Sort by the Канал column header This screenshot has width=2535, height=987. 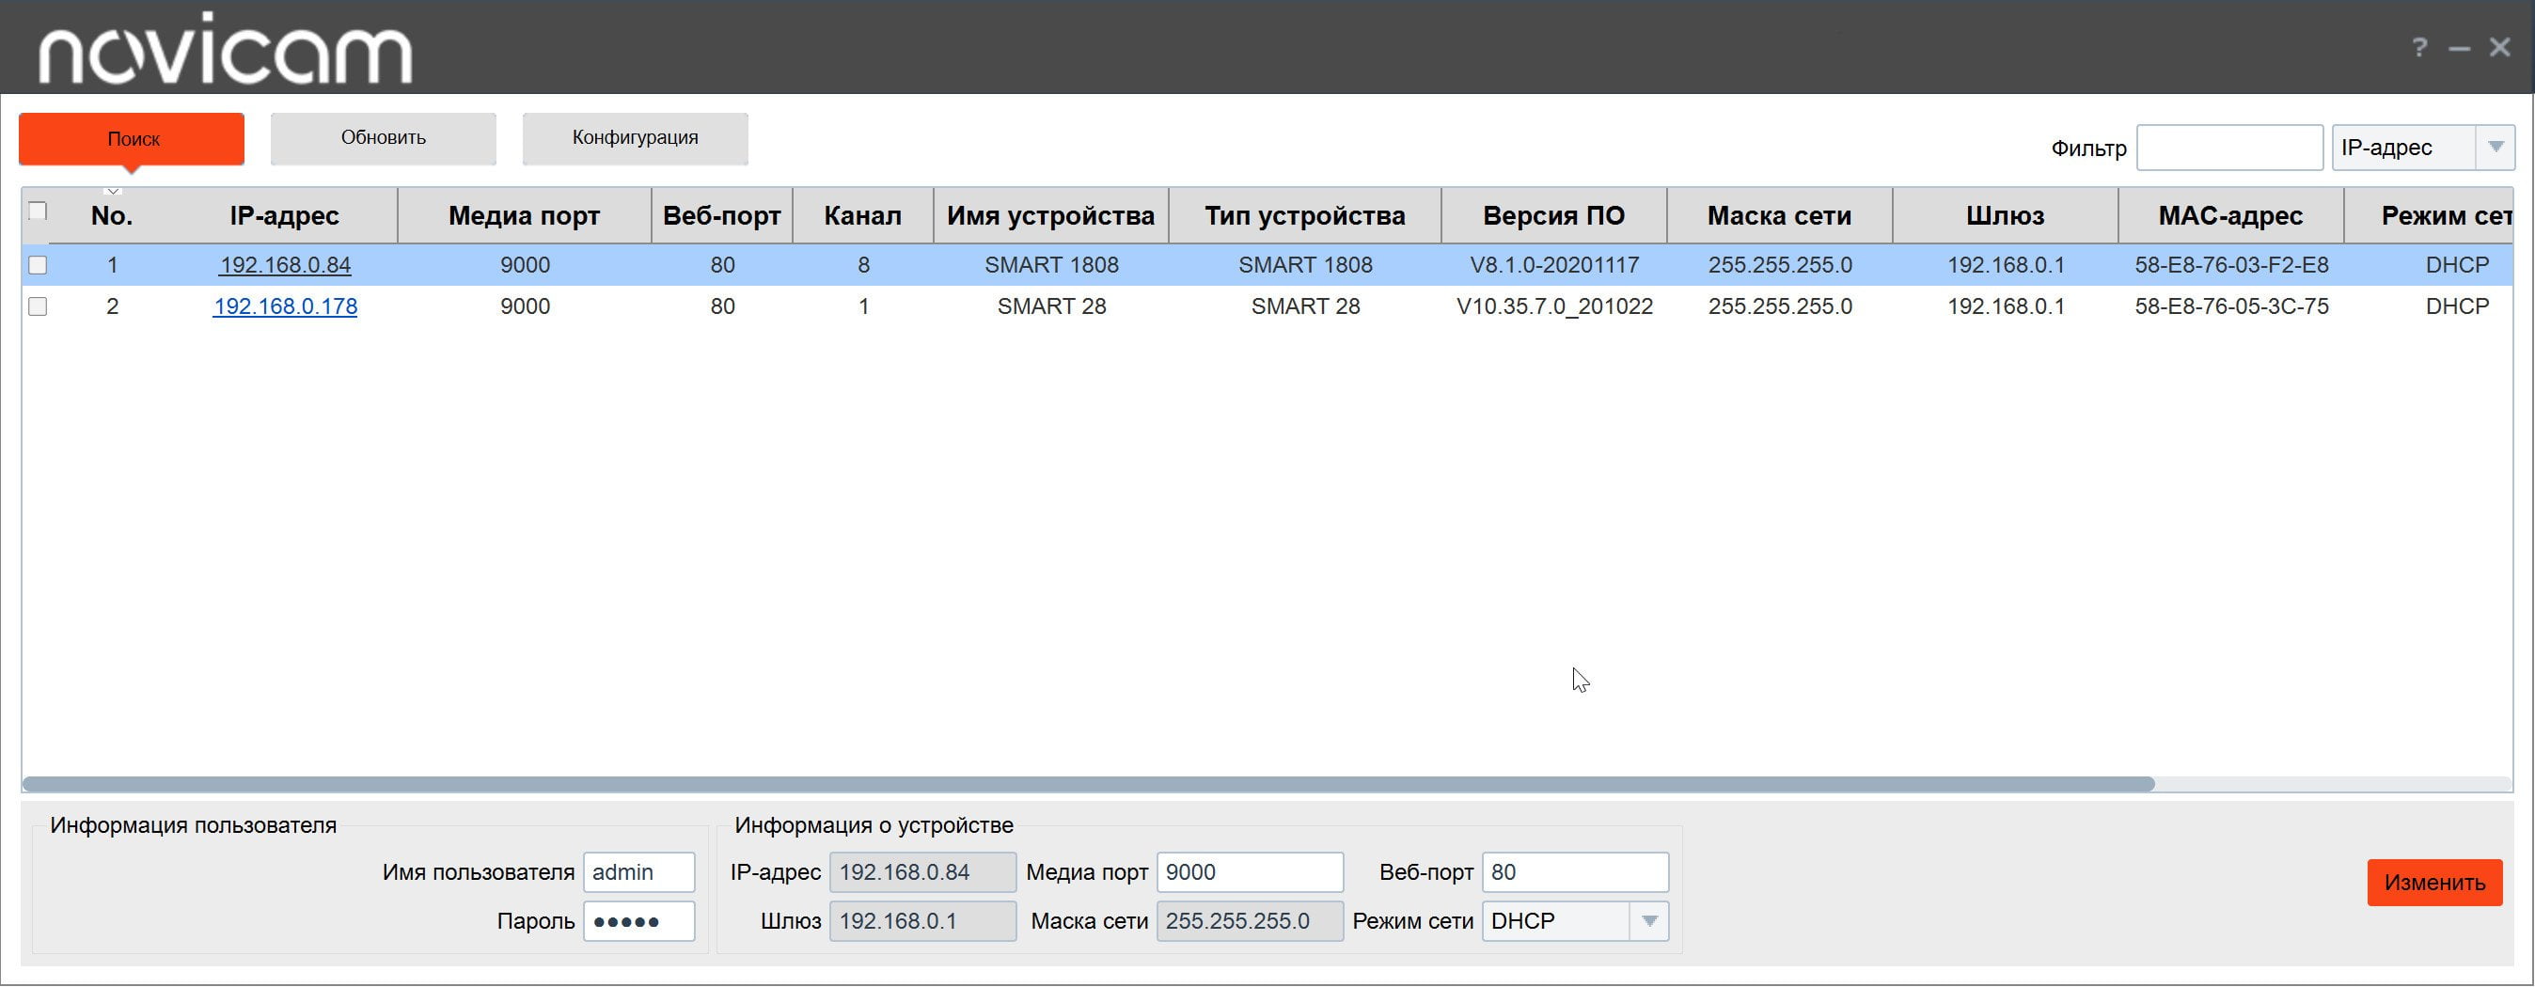pyautogui.click(x=862, y=215)
